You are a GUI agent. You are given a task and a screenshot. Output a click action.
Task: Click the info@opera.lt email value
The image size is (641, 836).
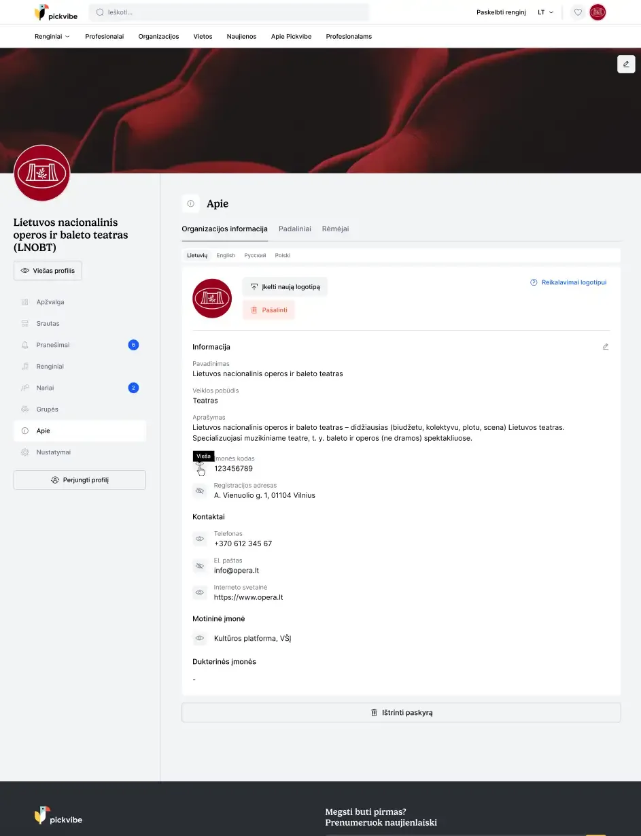236,571
